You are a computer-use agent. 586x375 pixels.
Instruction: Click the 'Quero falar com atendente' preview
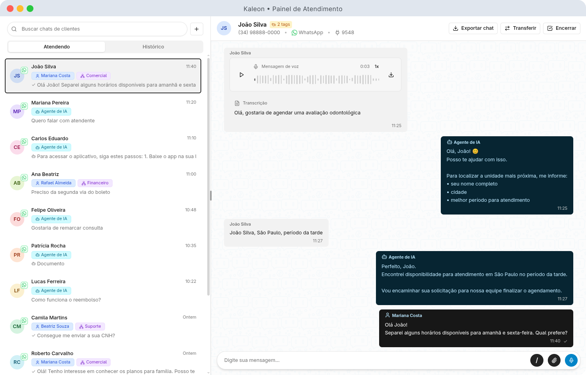click(63, 121)
